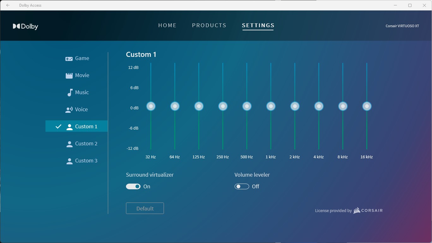Click the 500 Hz slider knob
432x243 pixels.
pyautogui.click(x=247, y=106)
